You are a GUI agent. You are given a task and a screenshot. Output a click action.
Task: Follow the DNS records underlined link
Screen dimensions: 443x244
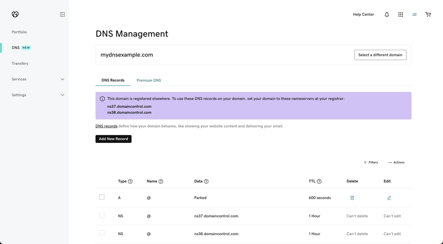point(106,126)
